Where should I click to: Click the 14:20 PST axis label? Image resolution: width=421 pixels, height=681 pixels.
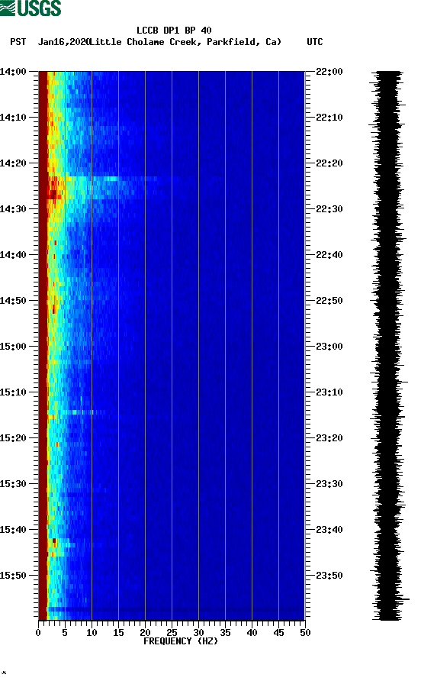tap(13, 163)
